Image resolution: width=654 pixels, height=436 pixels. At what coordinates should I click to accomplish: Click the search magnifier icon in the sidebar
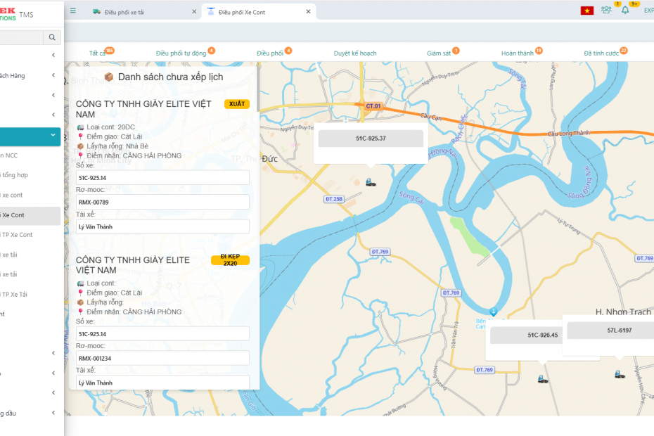[51, 37]
